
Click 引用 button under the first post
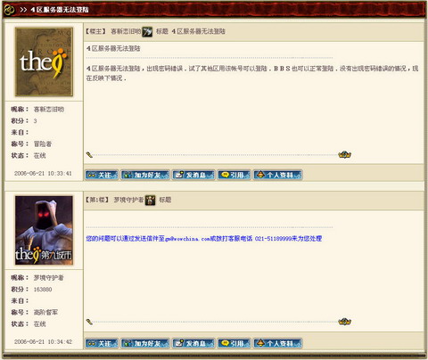(235, 175)
